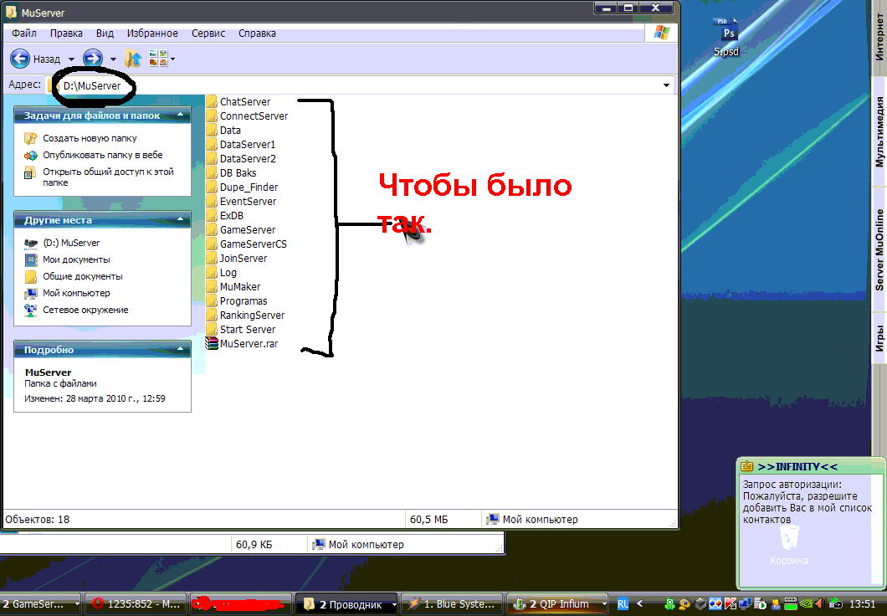Collapse the Подробно details panel
Viewport: 887px width, 616px height.
pos(179,351)
